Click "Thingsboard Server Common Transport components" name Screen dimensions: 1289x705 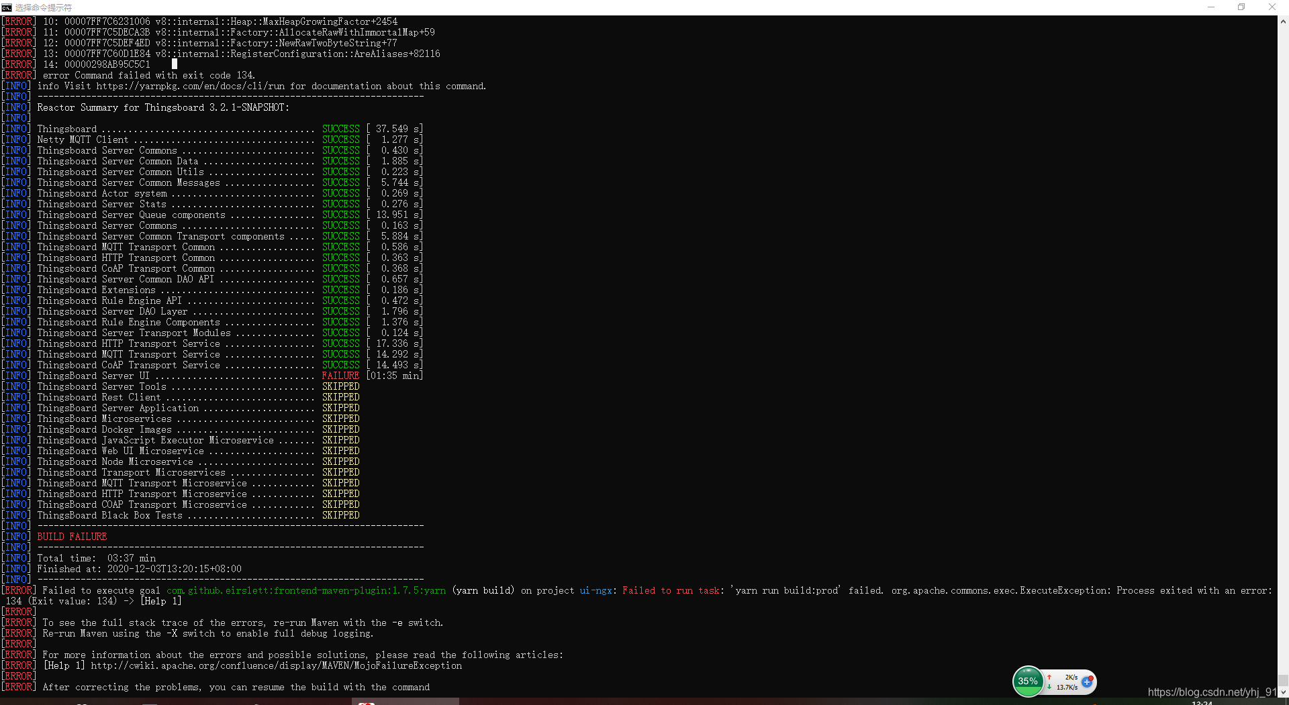(x=160, y=236)
